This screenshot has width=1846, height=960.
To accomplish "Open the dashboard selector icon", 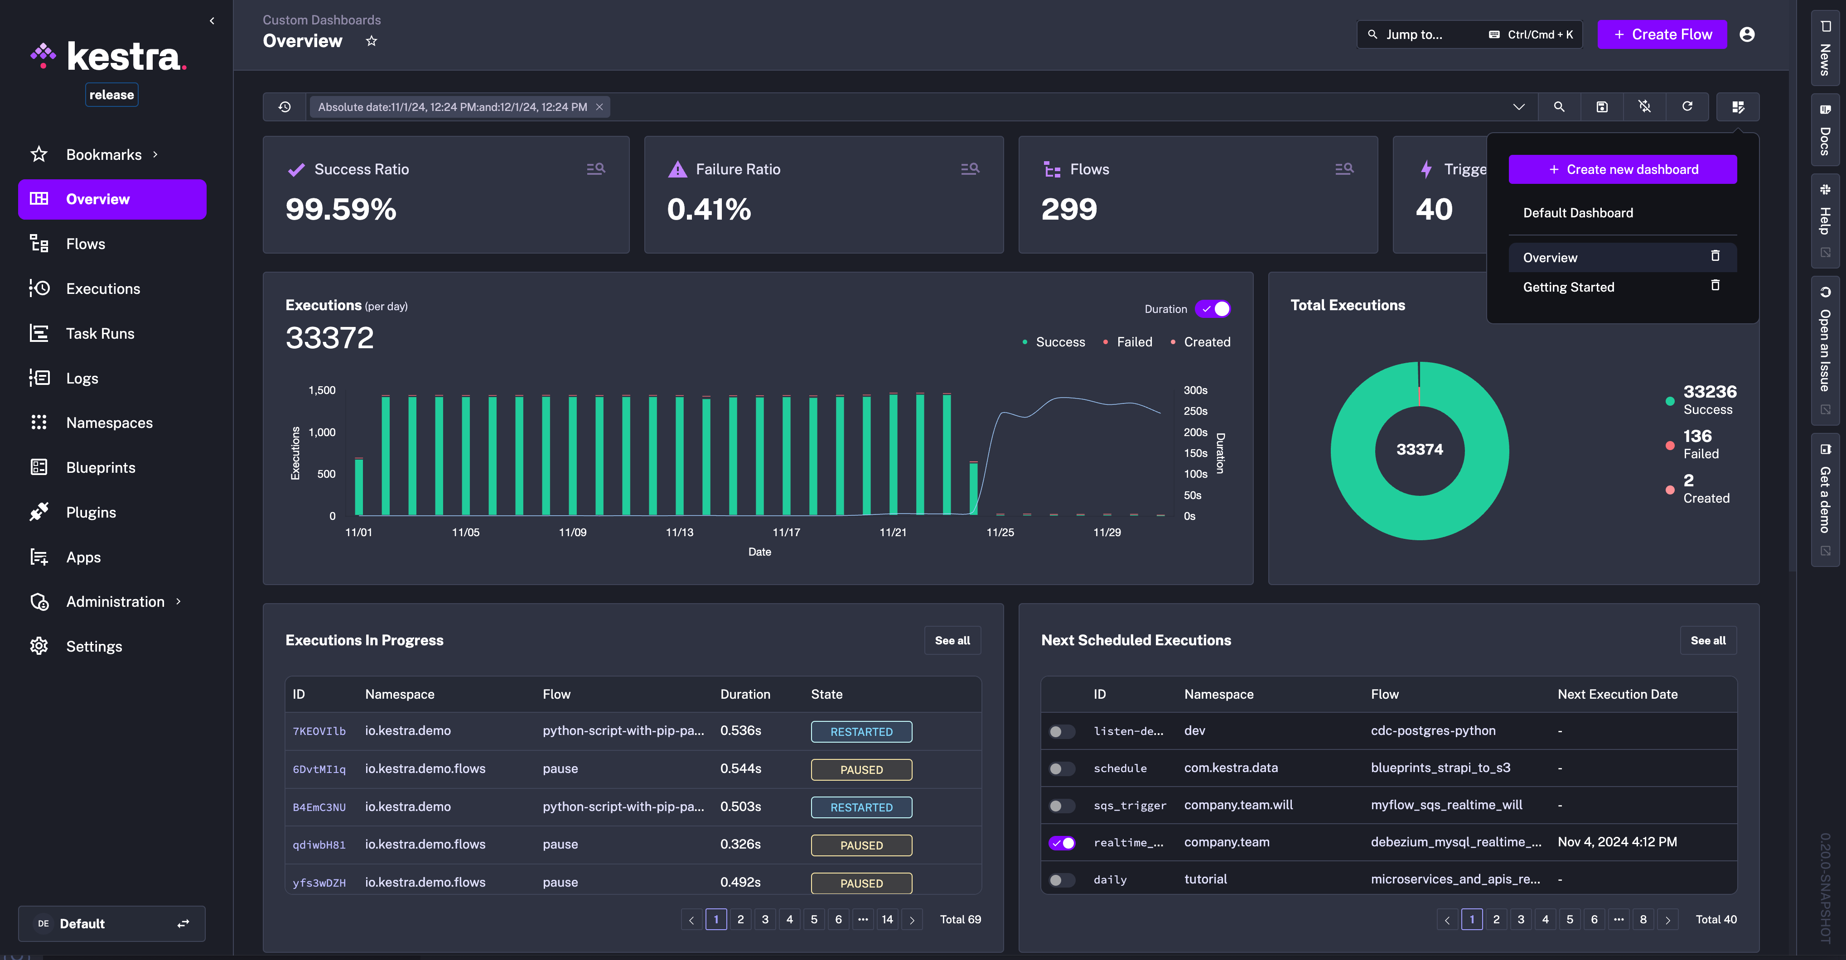I will point(1738,107).
